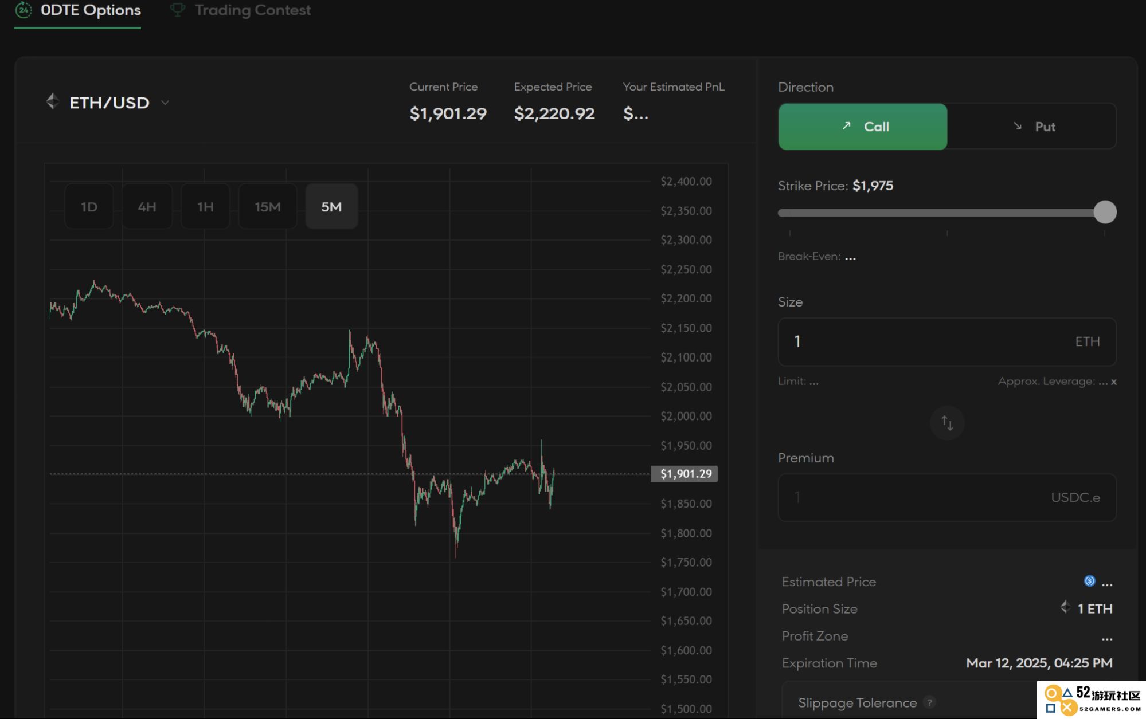This screenshot has height=719, width=1146.
Task: Click the Trading Contest trophy icon
Action: pos(178,10)
